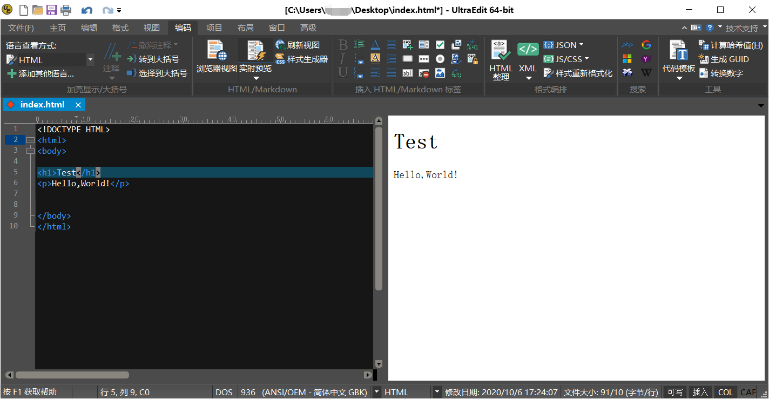Open the 文件(F) menu
769x399 pixels.
[x=21, y=28]
